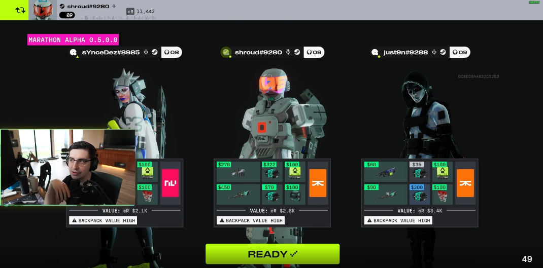This screenshot has width=543, height=268.
Task: Click sYnceDez#8985 player status icon
Action: (73, 53)
